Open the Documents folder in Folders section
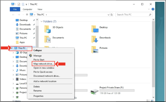Screen dimensions: 166x102 click(48, 39)
